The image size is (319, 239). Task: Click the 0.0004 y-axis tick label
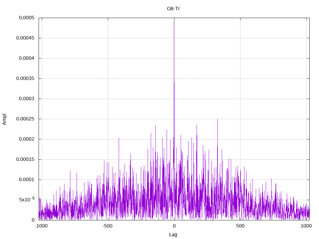(x=27, y=58)
